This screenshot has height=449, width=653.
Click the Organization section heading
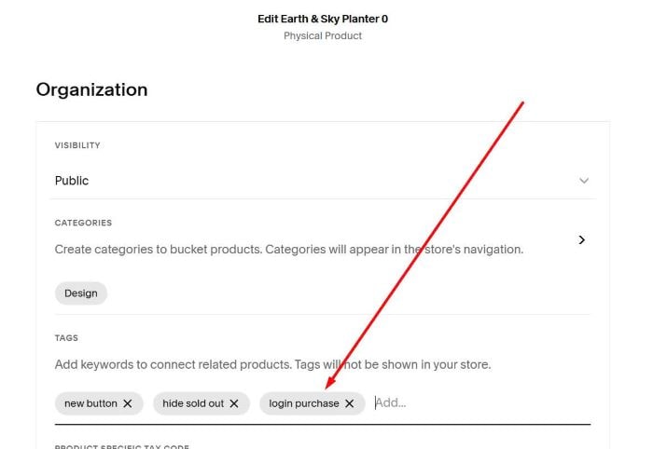91,90
